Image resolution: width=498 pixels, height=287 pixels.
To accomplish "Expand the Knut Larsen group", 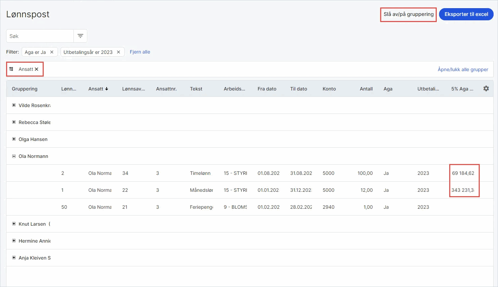I will point(14,224).
